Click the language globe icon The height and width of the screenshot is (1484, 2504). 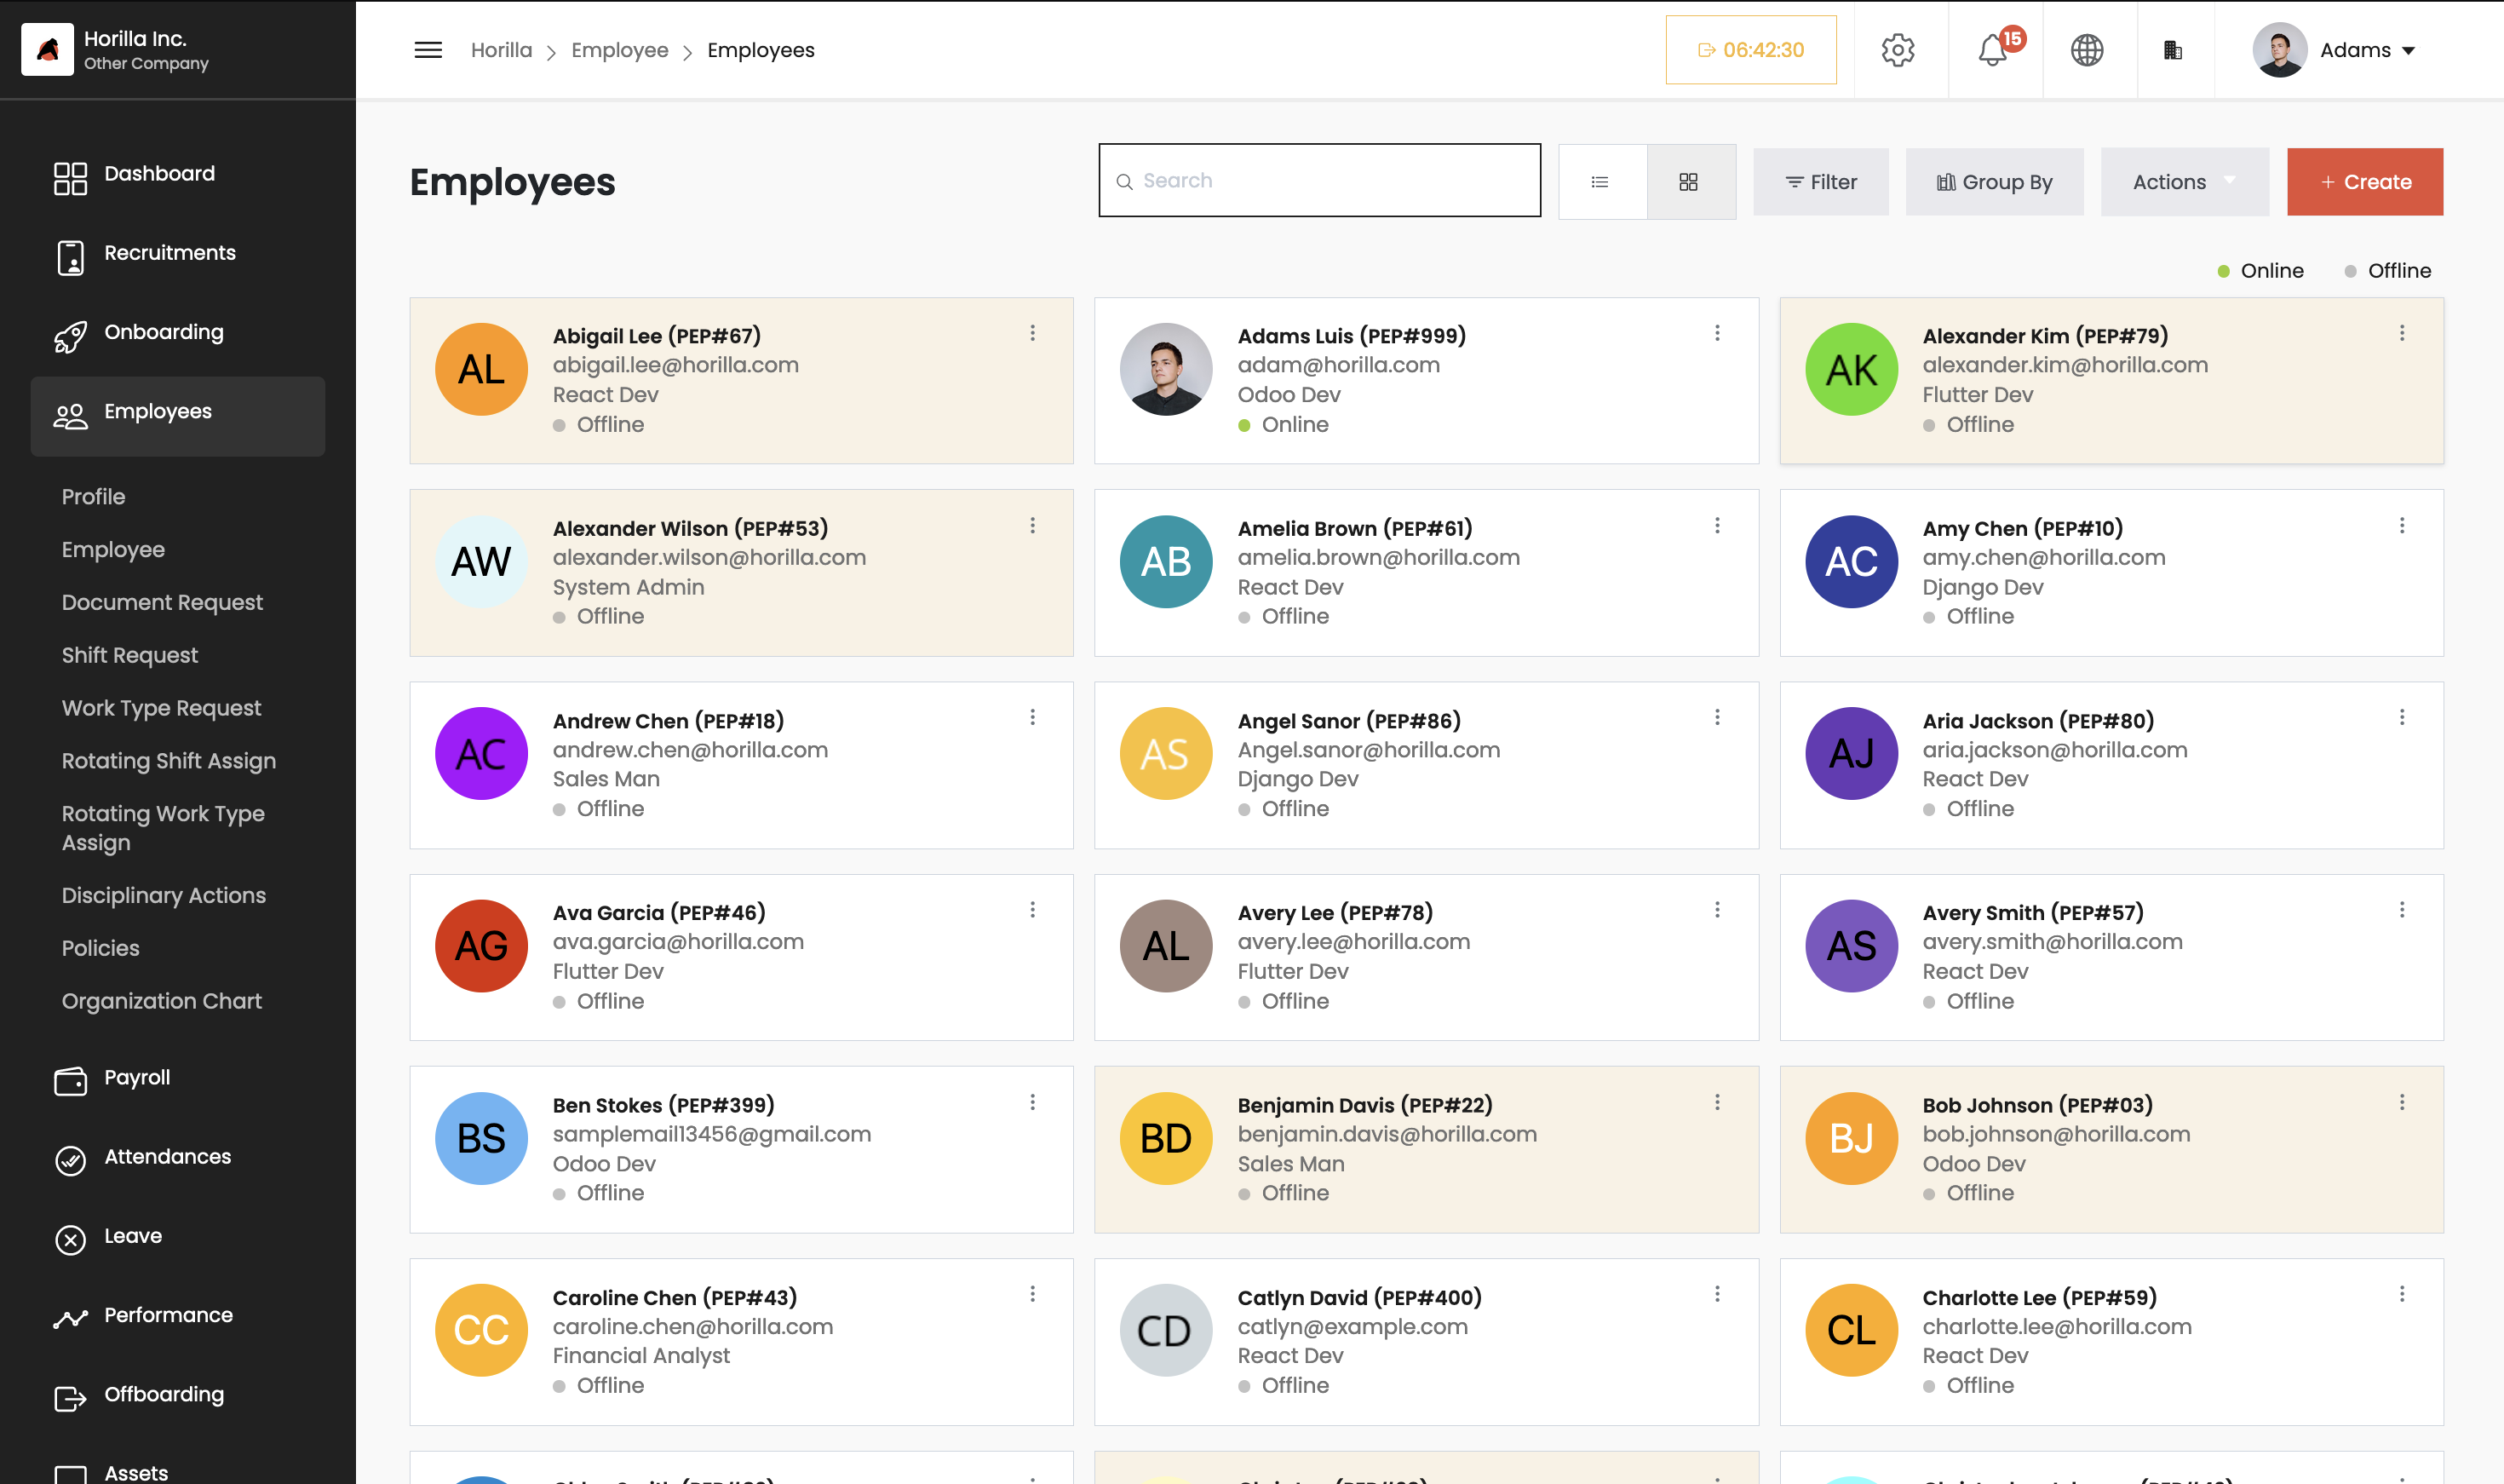click(x=2088, y=50)
